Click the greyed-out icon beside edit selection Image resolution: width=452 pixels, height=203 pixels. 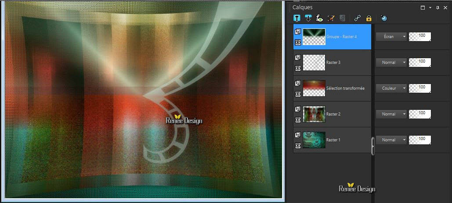(342, 18)
